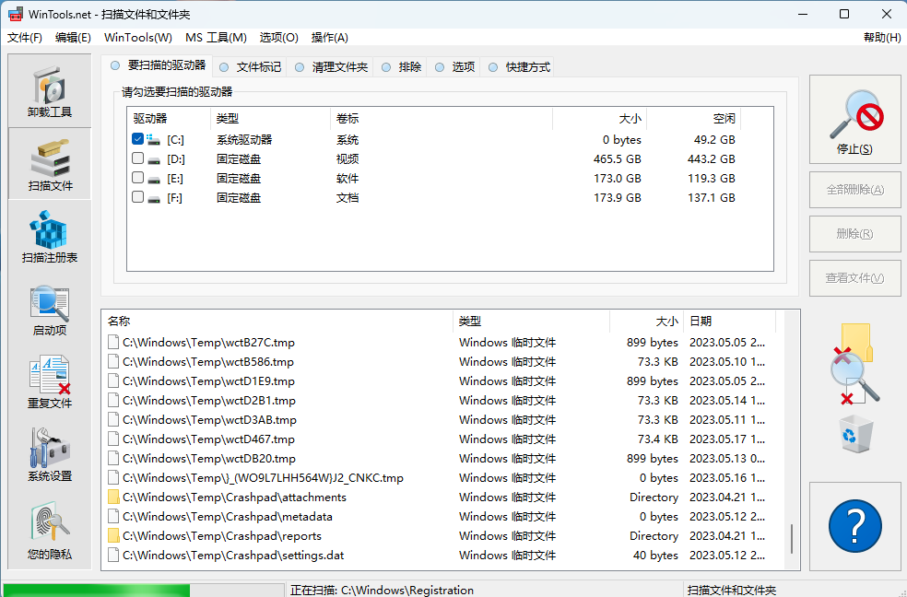
Task: Click the Crashpad\reports folder icon
Action: pos(113,536)
